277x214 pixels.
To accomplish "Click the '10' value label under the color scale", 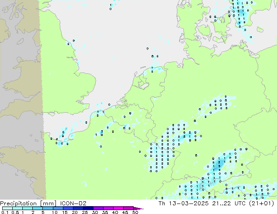I will (54, 213).
